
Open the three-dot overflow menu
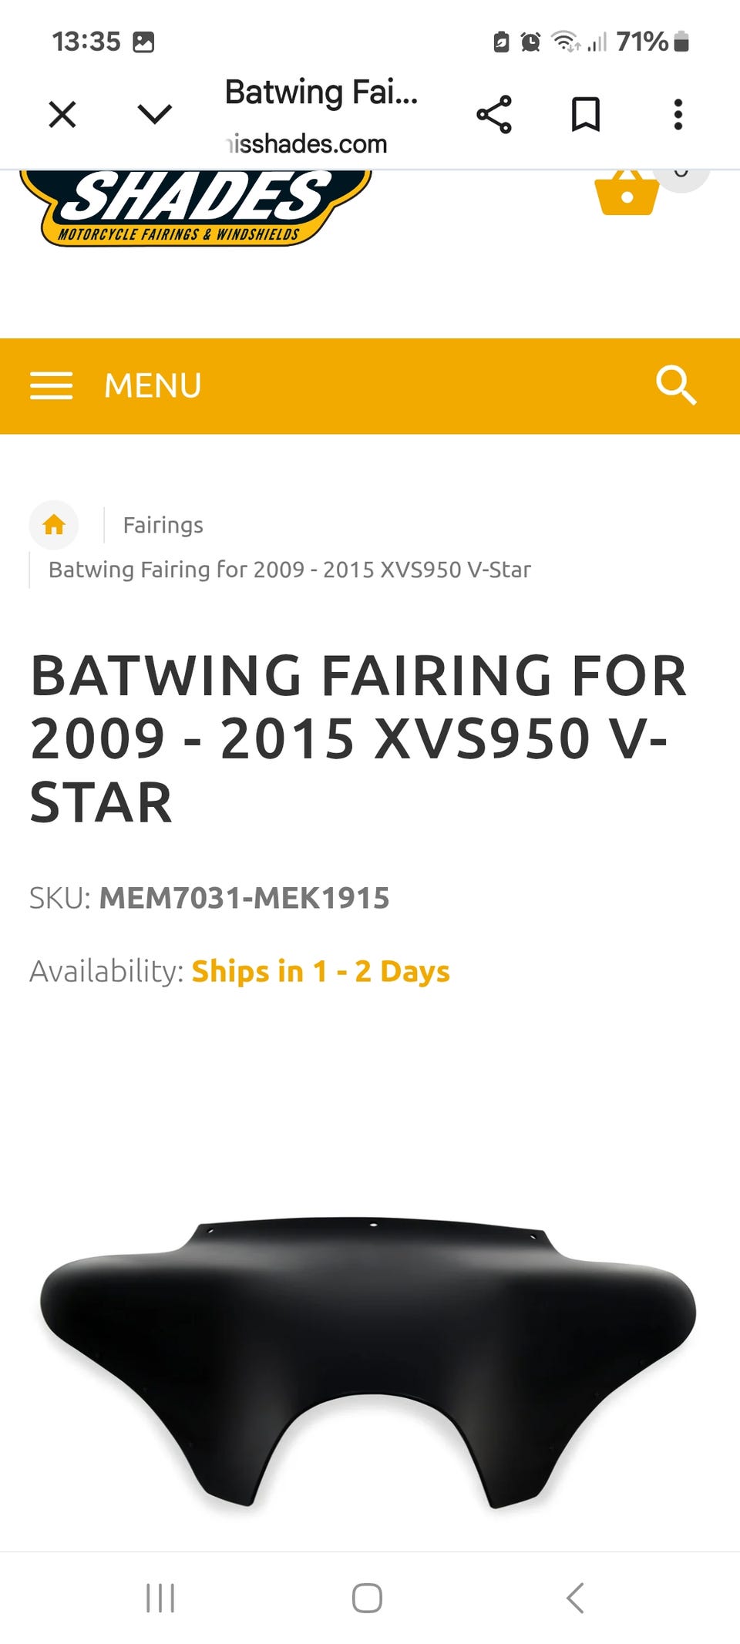click(x=678, y=115)
